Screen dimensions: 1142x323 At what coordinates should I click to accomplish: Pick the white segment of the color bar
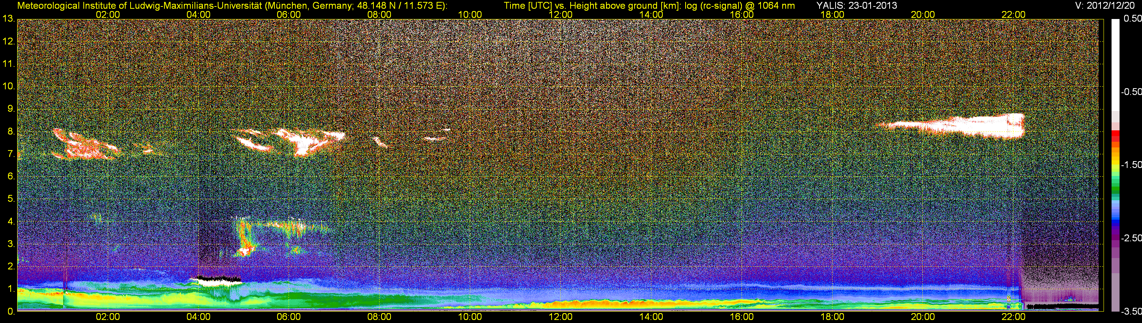pos(1115,65)
